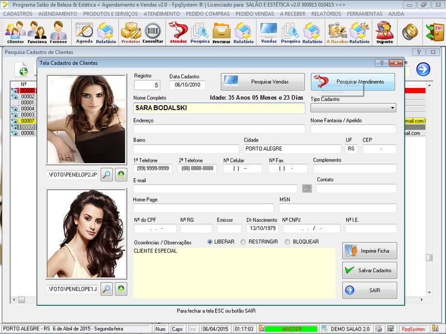Open the AGENDAMENTO menu

[57, 13]
